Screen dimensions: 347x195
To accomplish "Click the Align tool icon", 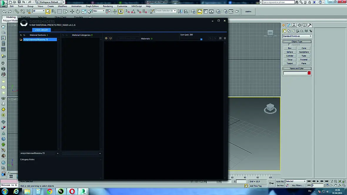I will point(186,11).
